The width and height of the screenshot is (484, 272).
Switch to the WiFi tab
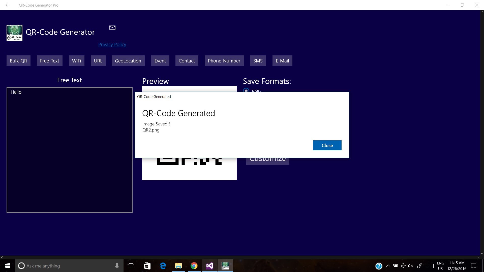tap(76, 61)
